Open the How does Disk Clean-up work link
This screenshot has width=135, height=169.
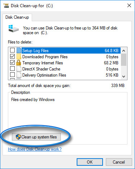[x=35, y=149]
